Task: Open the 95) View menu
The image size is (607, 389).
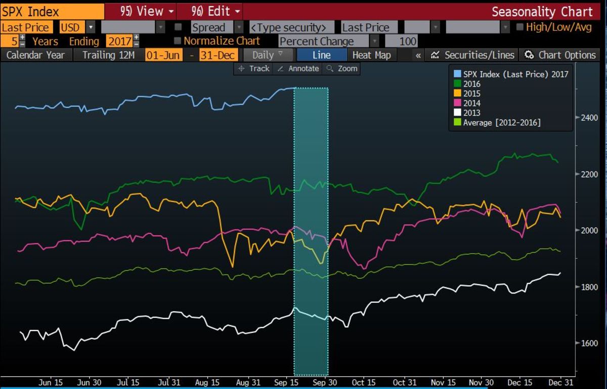Action: point(140,11)
